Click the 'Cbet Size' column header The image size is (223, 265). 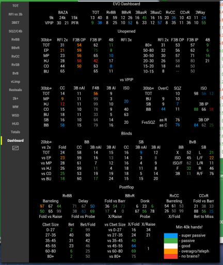(51, 225)
